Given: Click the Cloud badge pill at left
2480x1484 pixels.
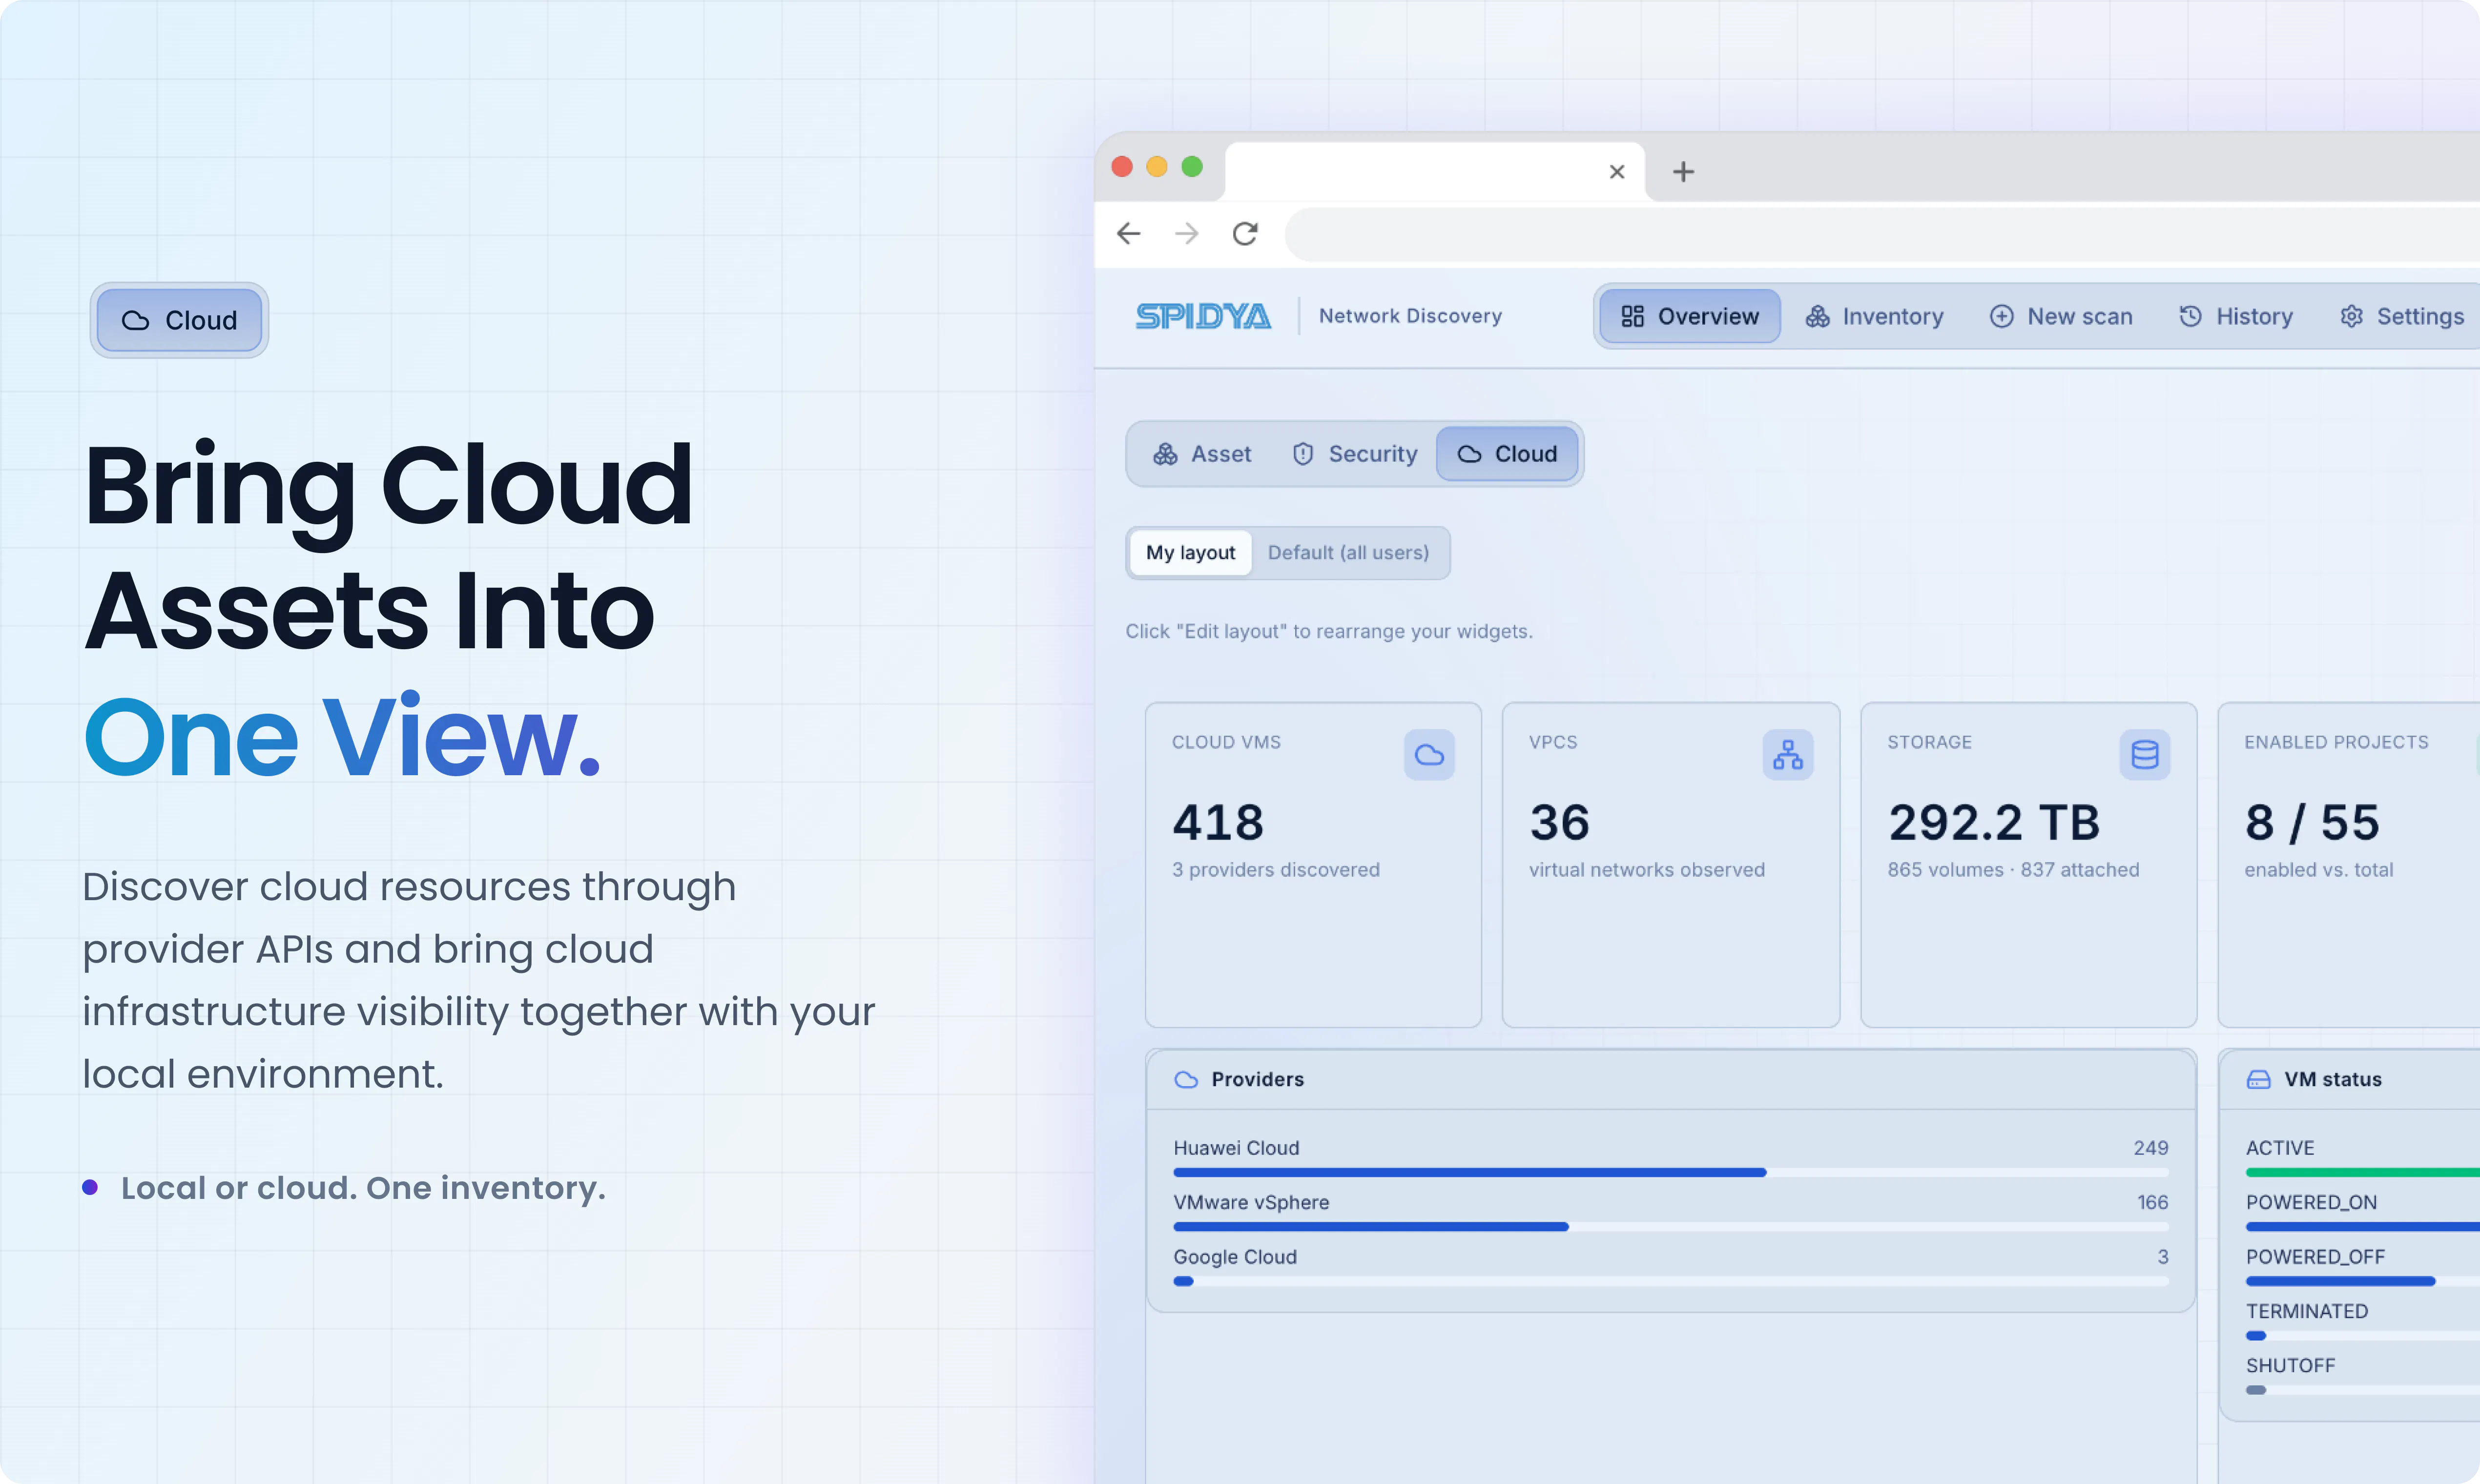Looking at the screenshot, I should point(179,320).
